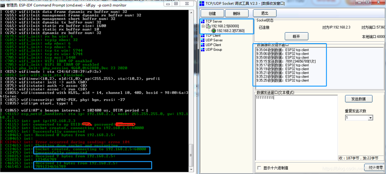Click the 对方端口 remote port label

point(373,27)
